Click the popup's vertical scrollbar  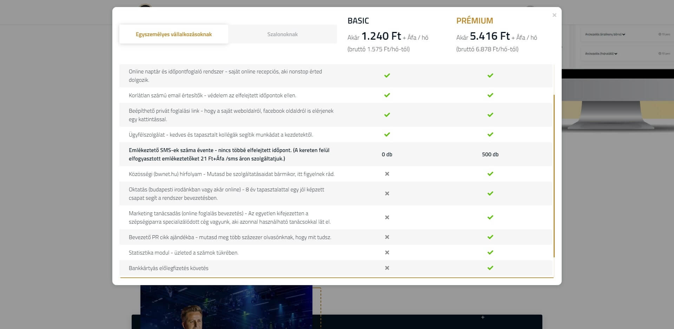[554, 176]
